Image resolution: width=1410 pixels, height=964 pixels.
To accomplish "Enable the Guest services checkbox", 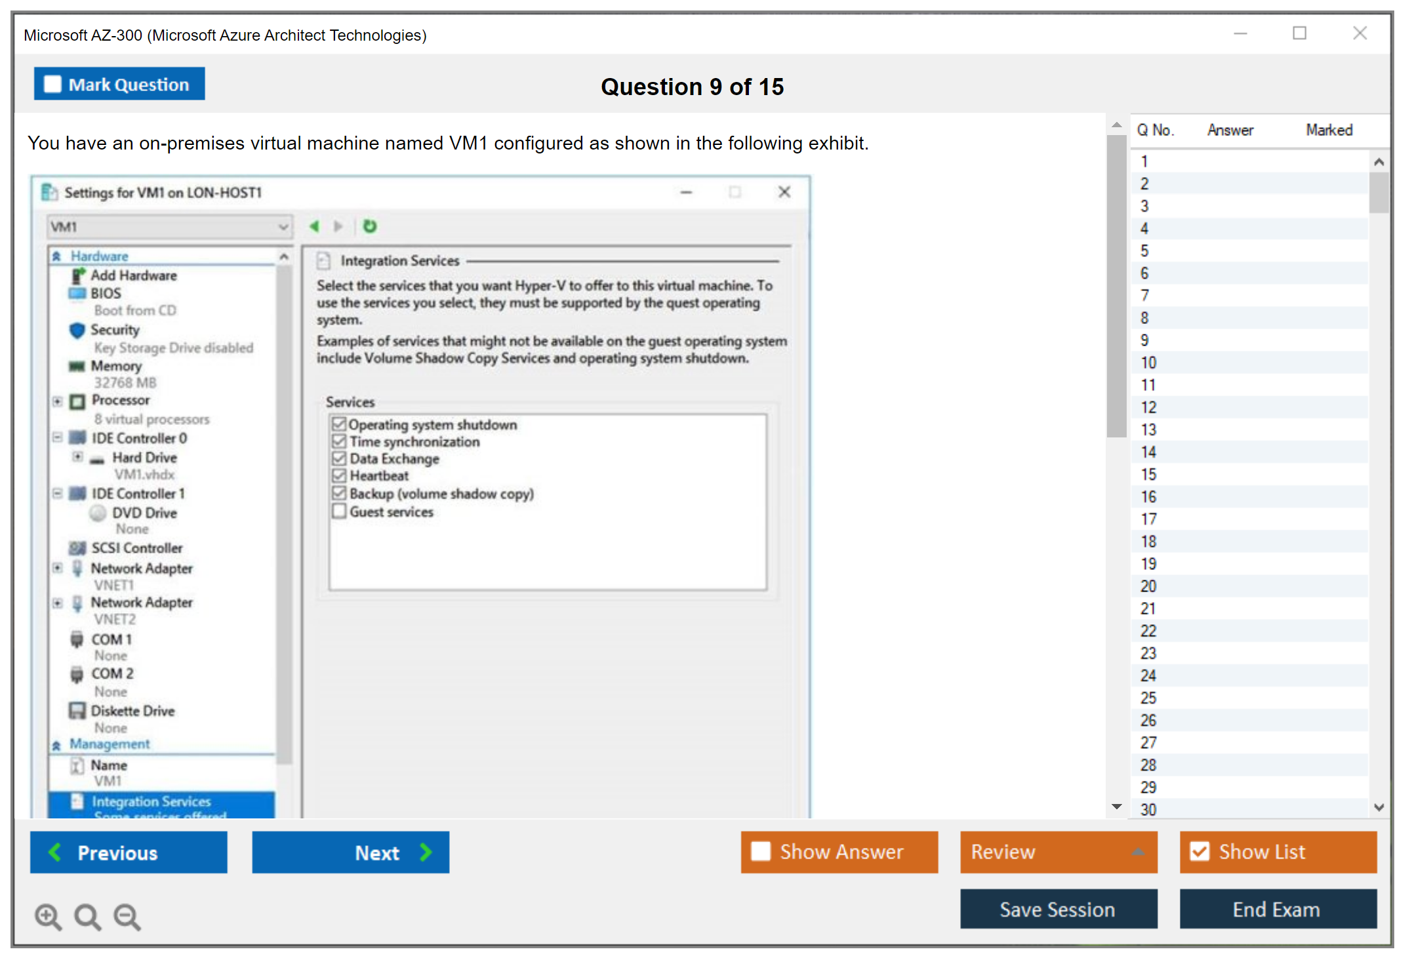I will (x=339, y=512).
